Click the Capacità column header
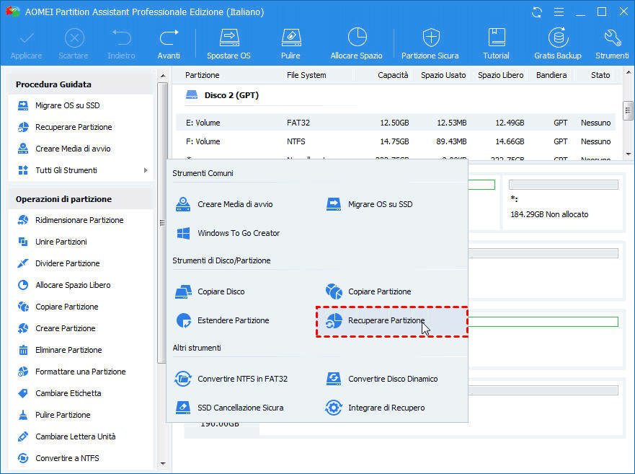The height and width of the screenshot is (474, 635). tap(393, 75)
